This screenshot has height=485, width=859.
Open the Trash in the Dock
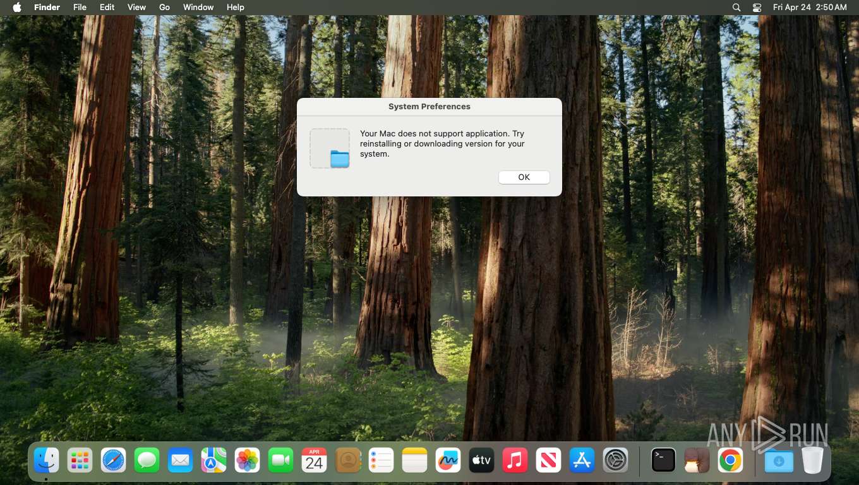click(812, 460)
